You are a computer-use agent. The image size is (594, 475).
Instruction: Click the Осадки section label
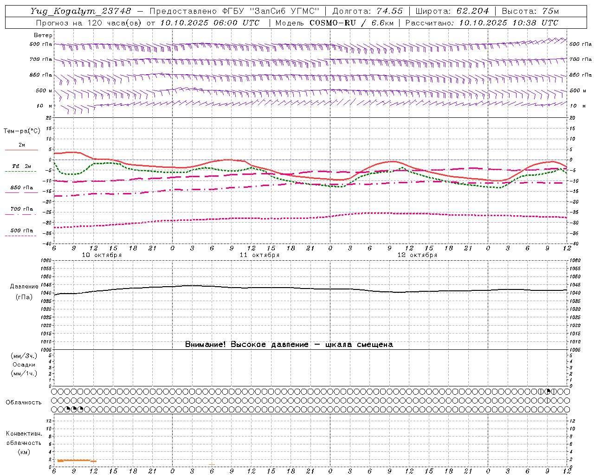tap(24, 365)
